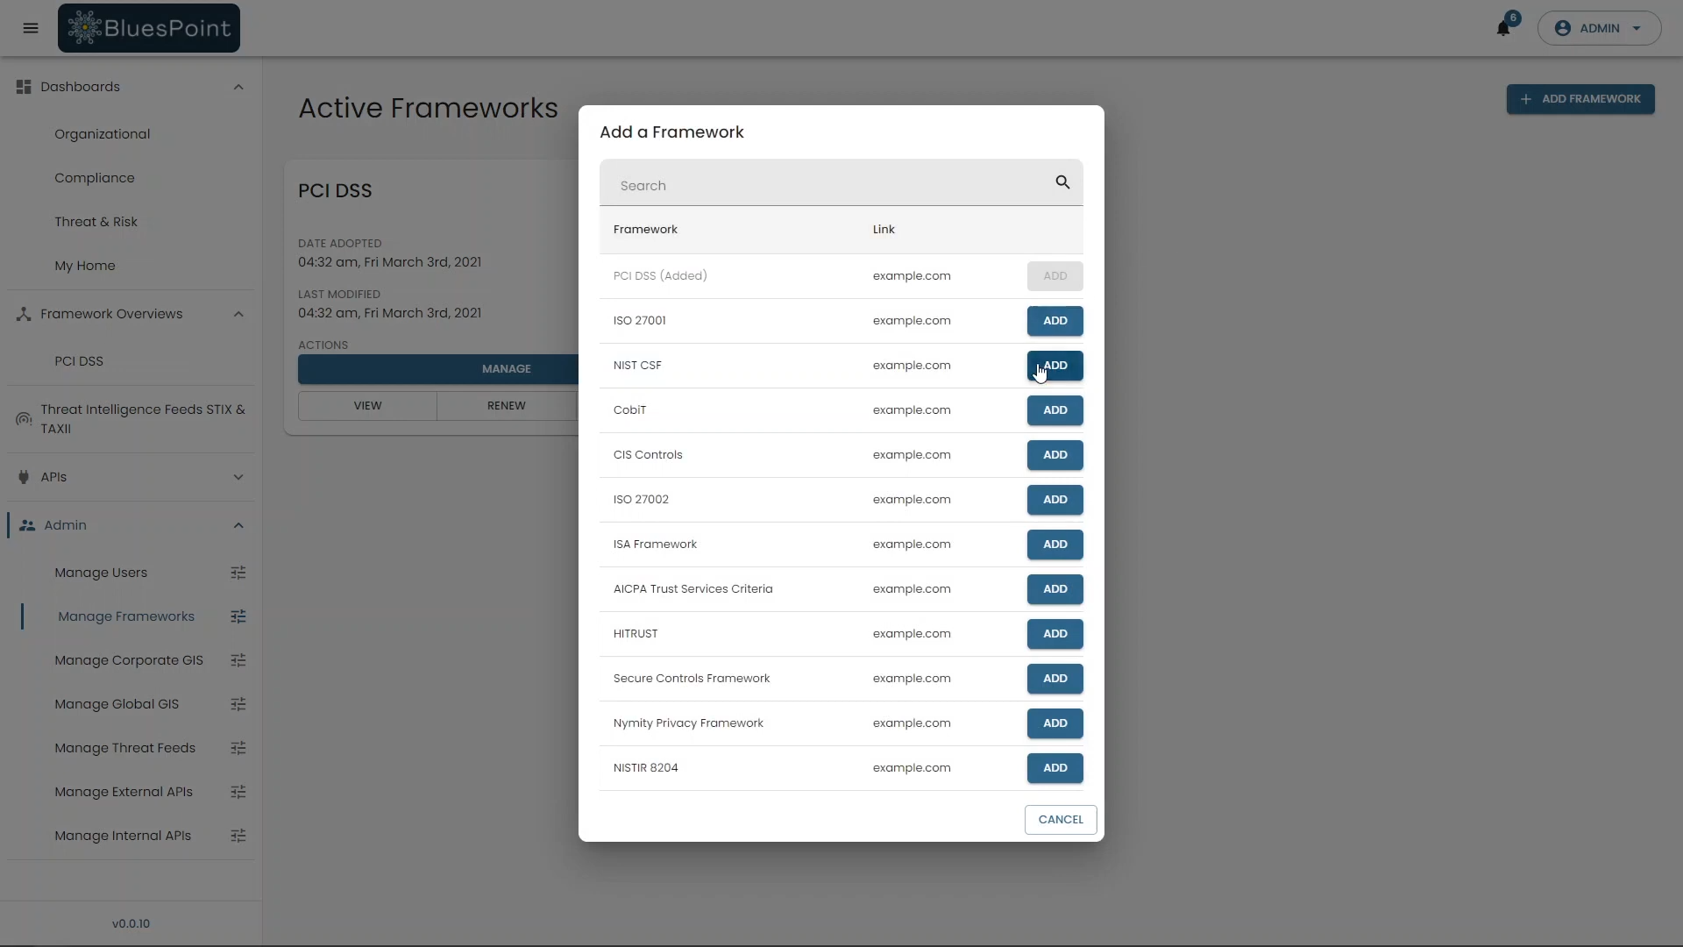The width and height of the screenshot is (1683, 947).
Task: Add the NISTIR 8204 framework
Action: [1055, 768]
